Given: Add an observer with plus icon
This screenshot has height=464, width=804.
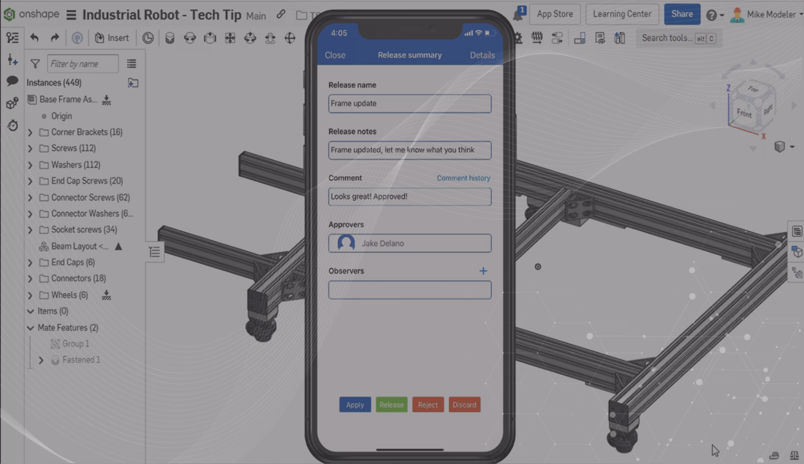Looking at the screenshot, I should click(x=483, y=271).
